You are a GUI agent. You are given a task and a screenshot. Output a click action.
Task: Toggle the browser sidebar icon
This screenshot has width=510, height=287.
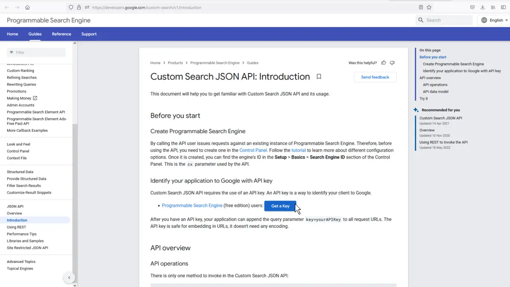(x=503, y=7)
